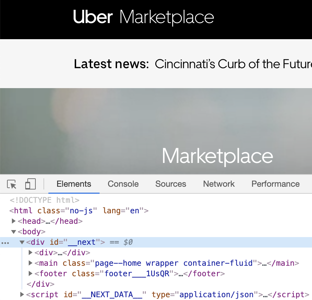Click the Latest news label
Viewport: 312px width, 300px height.
pyautogui.click(x=111, y=64)
